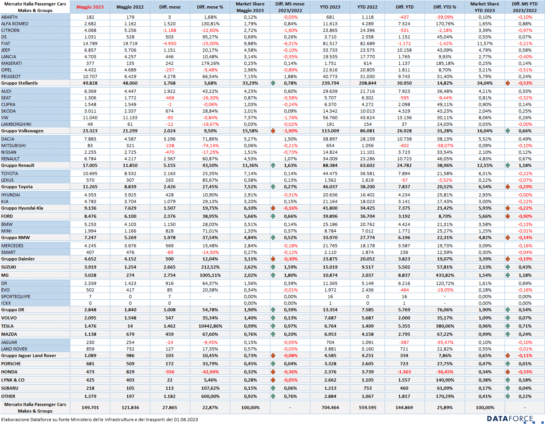This screenshot has width=545, height=425.
Task: Click green up arrow beside Gruppo Renault 1,63%
Action: pos(273,165)
